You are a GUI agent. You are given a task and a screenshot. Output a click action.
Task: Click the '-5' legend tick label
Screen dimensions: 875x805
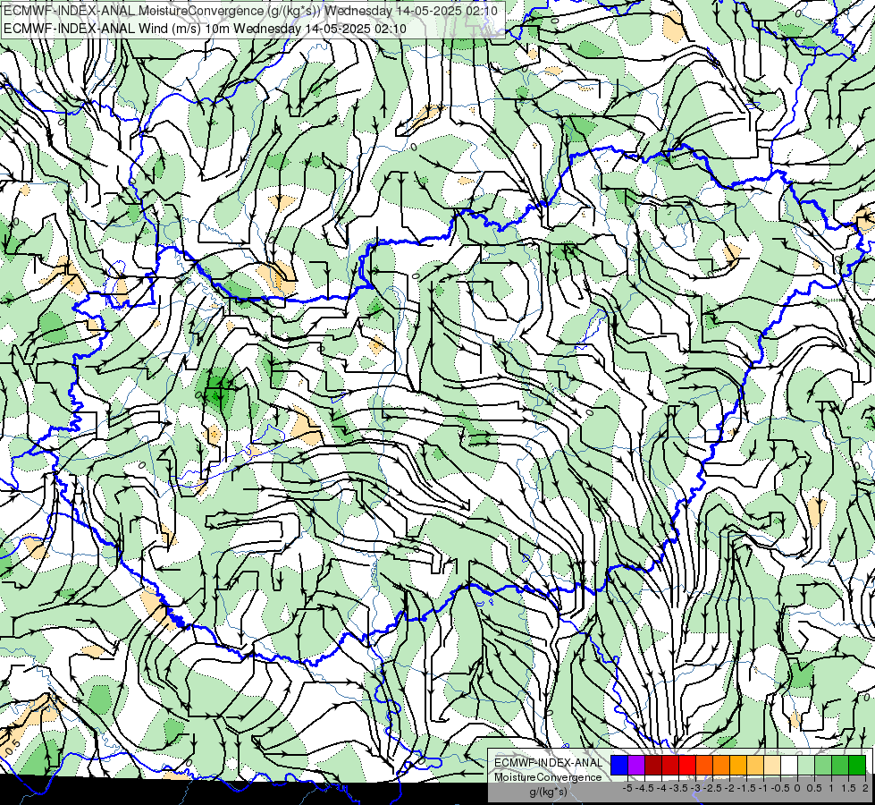[x=627, y=788]
